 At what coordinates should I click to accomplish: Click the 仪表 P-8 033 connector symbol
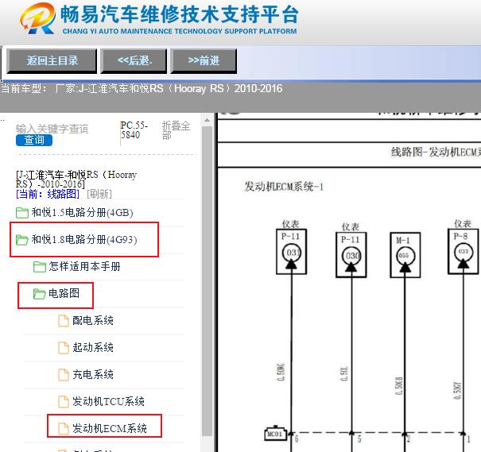click(x=464, y=251)
